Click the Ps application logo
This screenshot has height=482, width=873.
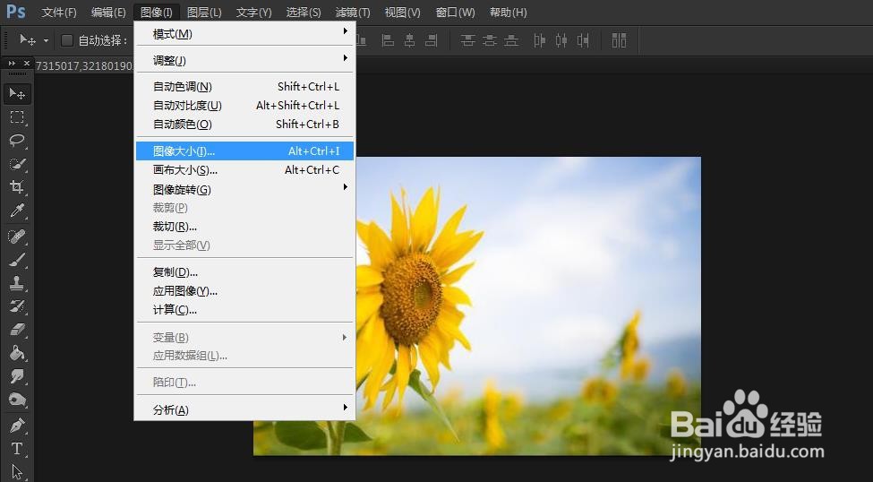click(15, 11)
